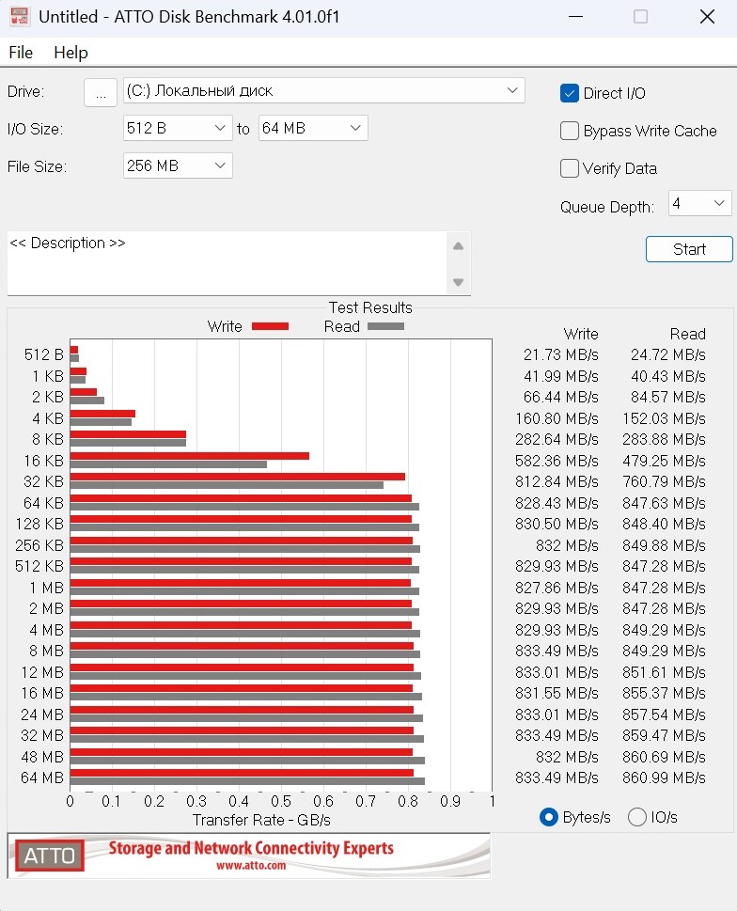Select the Bytes/s radio button
Screen dimensions: 737x911
click(549, 817)
